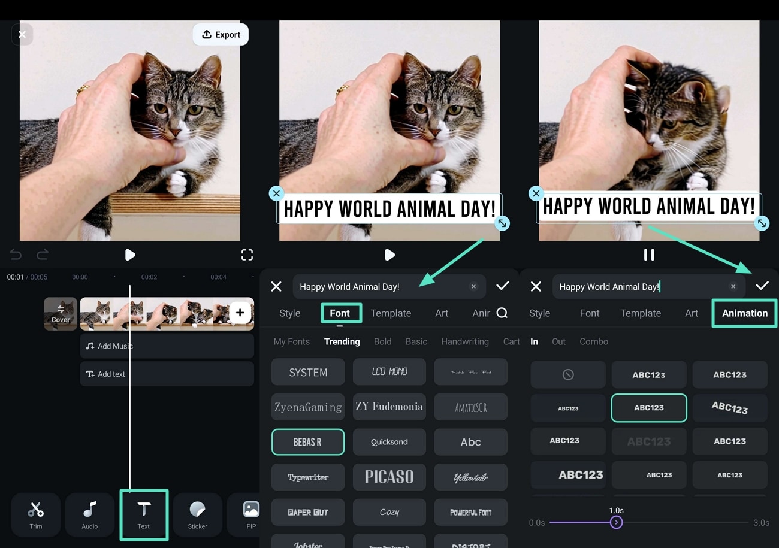Image resolution: width=779 pixels, height=548 pixels.
Task: Clear text input in Font panel
Action: tap(473, 286)
